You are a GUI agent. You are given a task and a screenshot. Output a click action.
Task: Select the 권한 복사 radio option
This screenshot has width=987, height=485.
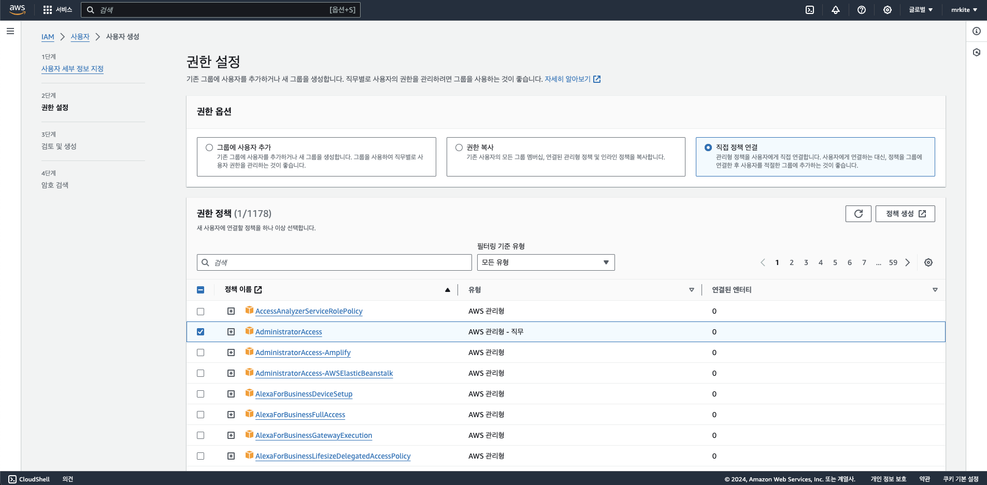459,148
